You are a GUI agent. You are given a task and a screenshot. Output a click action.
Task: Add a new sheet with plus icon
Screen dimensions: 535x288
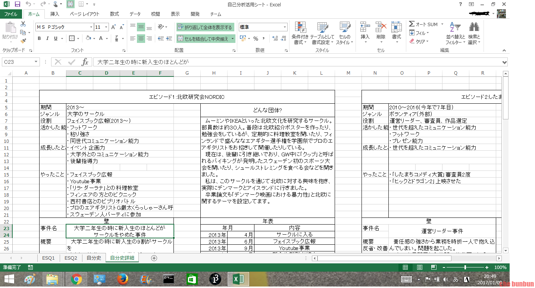pos(154,258)
